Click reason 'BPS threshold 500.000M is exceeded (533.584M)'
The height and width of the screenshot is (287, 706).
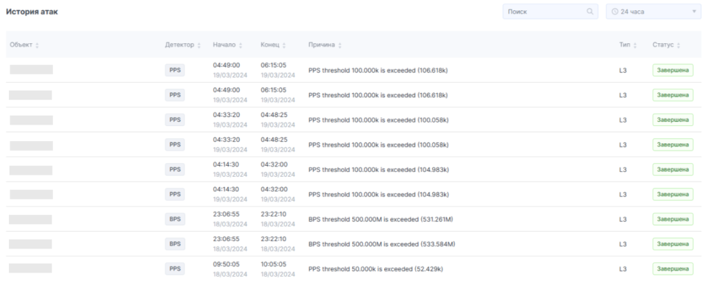click(x=382, y=244)
